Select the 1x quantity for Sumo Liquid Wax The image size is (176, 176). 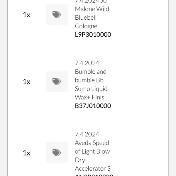tap(26, 82)
